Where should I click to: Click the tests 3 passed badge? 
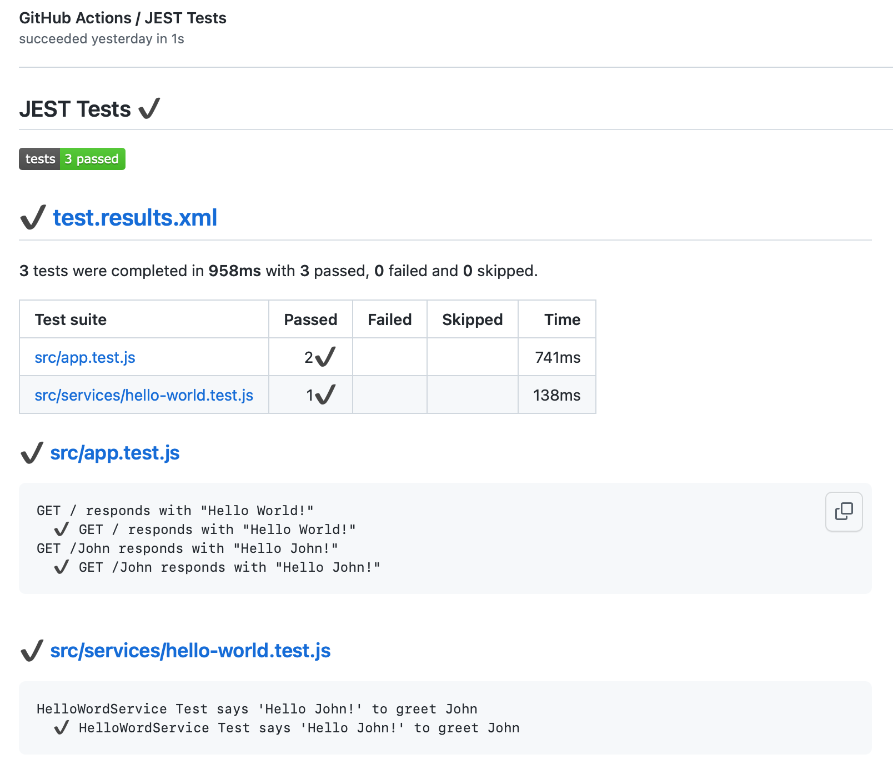coord(72,159)
